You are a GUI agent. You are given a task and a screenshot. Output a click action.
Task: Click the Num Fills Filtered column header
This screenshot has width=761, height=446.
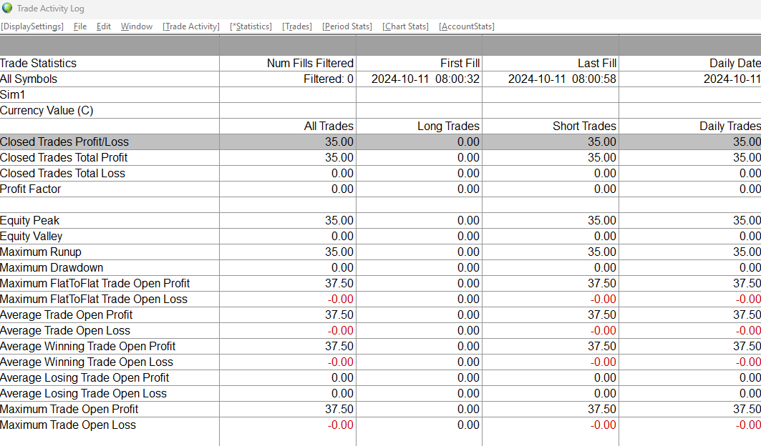(x=310, y=64)
